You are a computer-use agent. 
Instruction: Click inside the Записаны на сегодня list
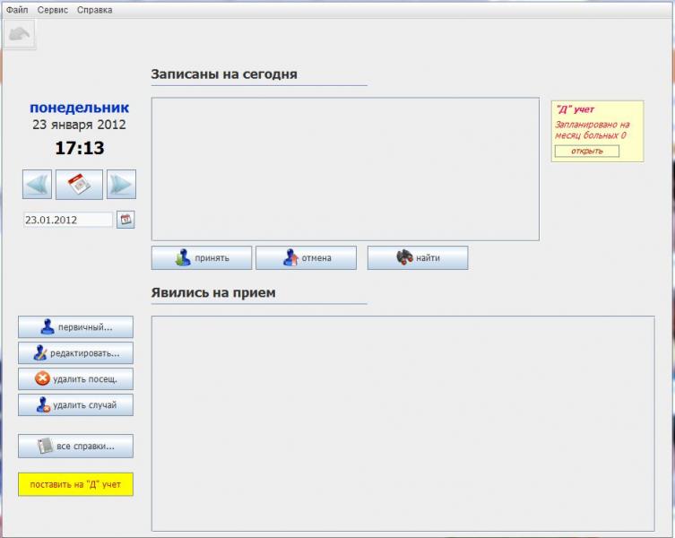(x=345, y=169)
